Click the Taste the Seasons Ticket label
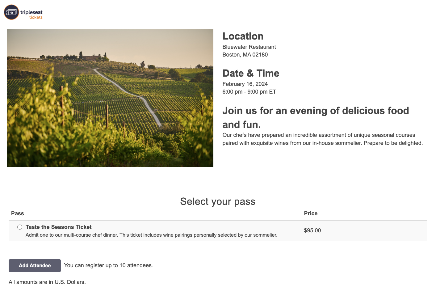This screenshot has width=436, height=287. 59,227
